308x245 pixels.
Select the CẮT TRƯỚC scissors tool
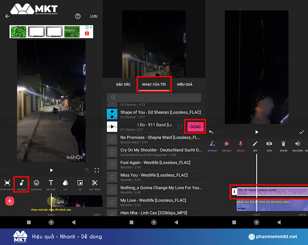[95, 185]
